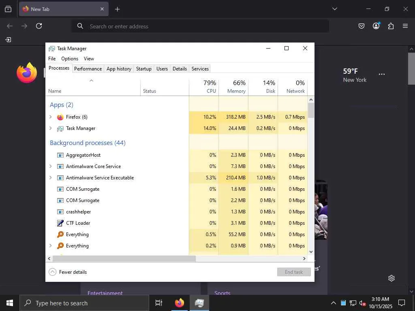415x311 pixels.
Task: Open the Firefox application menu
Action: click(405, 26)
